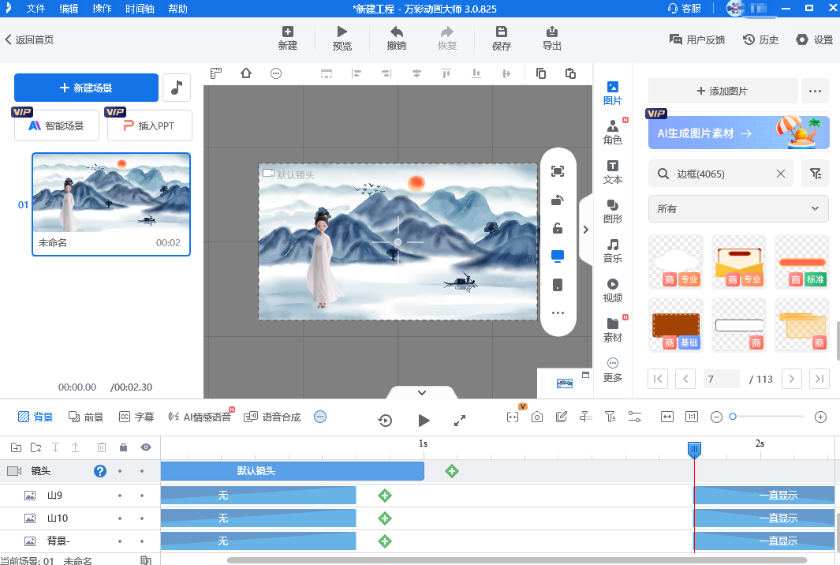Switch to the 字幕 subtitle tab

pos(136,417)
